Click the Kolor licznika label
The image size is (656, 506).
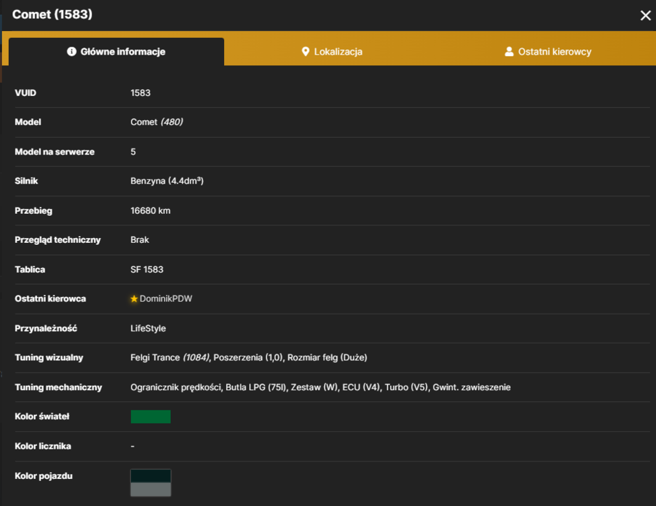43,446
